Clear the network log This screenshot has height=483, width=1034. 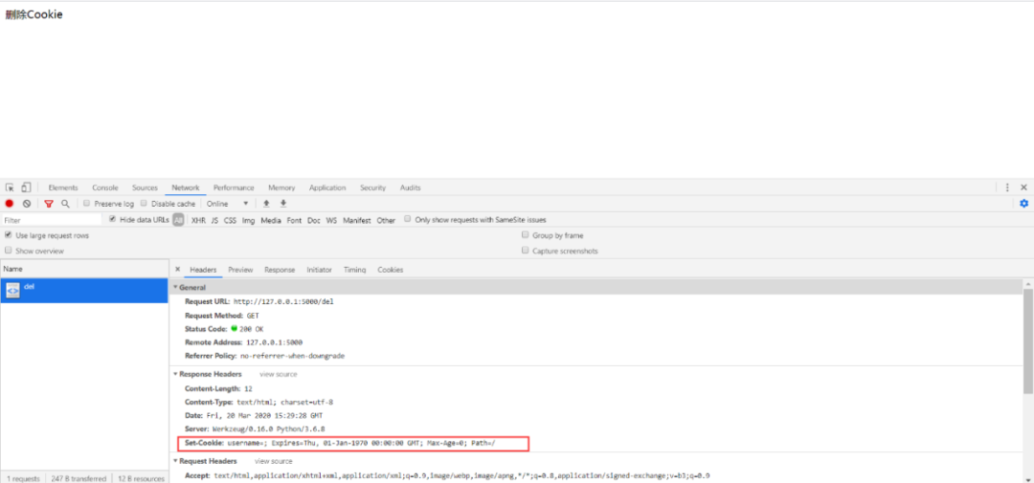[27, 204]
